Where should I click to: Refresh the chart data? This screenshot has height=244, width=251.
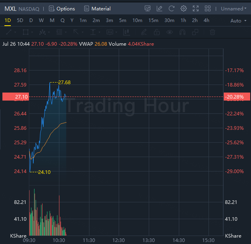(x=172, y=8)
